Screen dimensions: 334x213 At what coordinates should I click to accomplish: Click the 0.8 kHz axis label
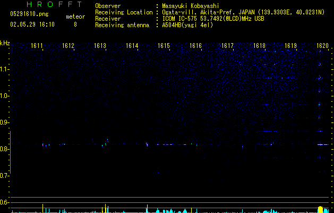4,149
